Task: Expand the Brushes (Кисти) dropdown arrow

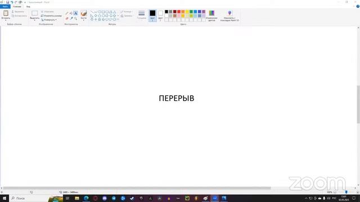Action: (84, 20)
